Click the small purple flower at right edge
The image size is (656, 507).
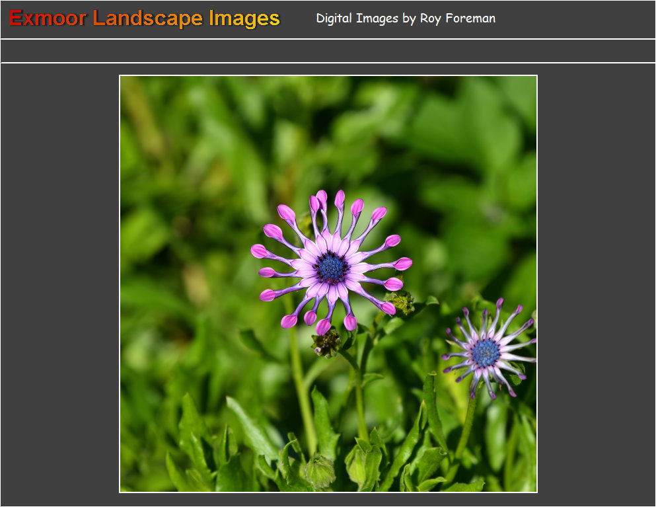pyautogui.click(x=489, y=350)
